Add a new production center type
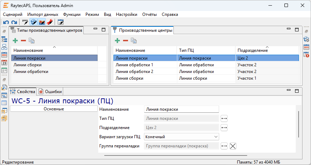This screenshot has height=165, width=311. [15, 41]
